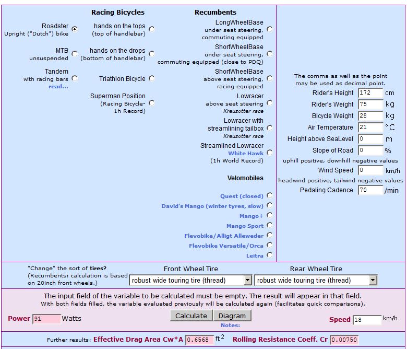This screenshot has width=407, height=349.
Task: Select ShortWheelBase above seat steering option
Action: coord(270,78)
